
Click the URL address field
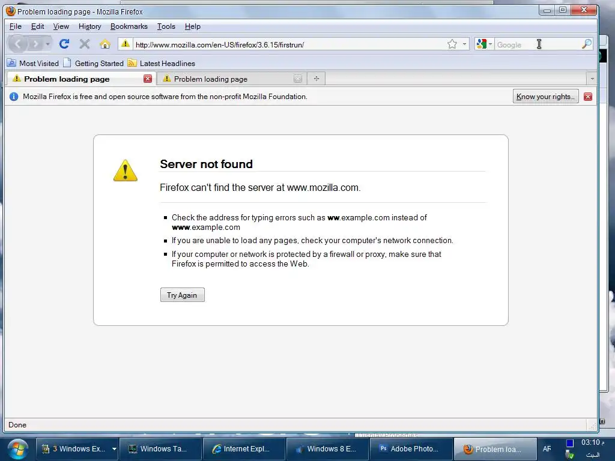(x=289, y=44)
